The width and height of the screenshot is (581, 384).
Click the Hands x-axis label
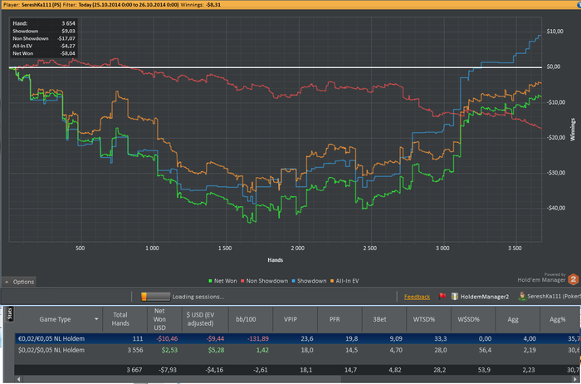click(275, 259)
